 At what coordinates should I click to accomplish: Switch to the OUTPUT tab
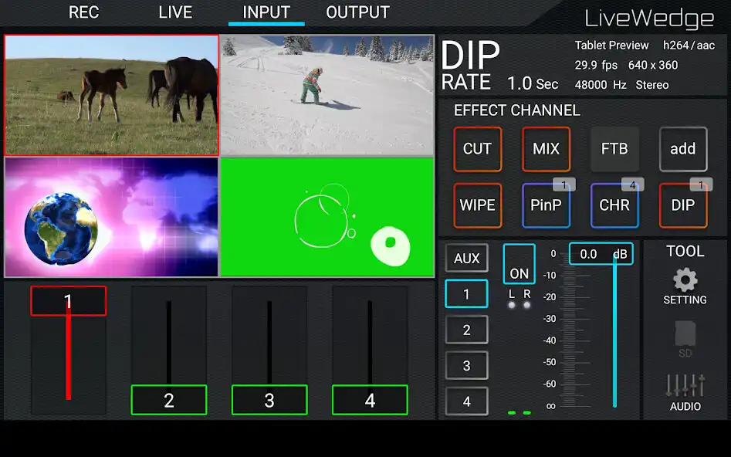pyautogui.click(x=357, y=12)
